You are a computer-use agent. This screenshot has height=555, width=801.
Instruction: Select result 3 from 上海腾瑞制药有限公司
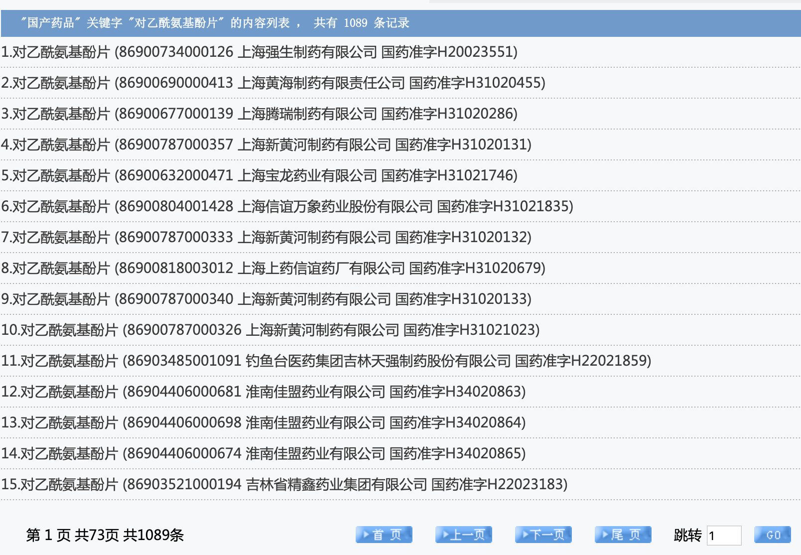[259, 114]
